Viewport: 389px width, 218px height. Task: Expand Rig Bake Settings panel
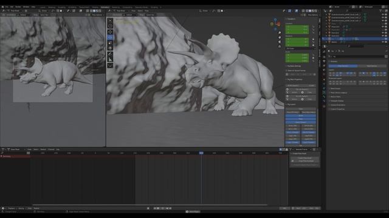tap(294, 66)
